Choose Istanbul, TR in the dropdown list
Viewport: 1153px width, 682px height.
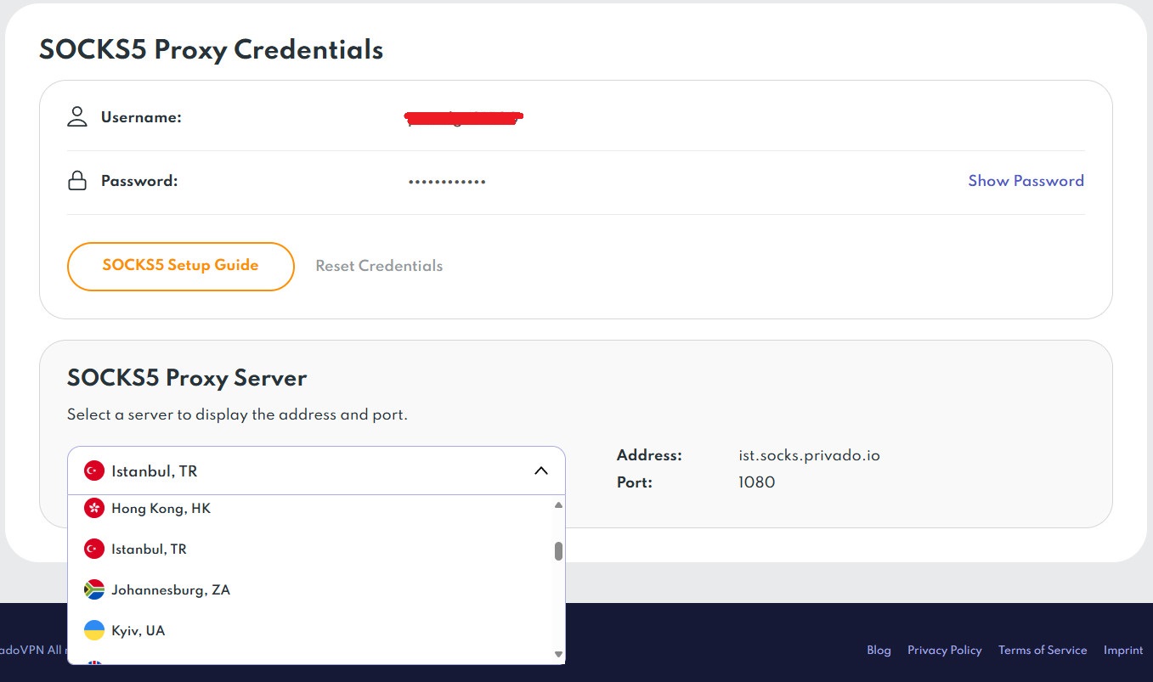tap(310, 550)
